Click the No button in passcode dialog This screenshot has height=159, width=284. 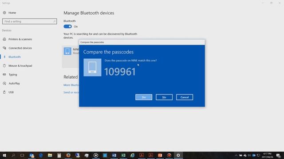click(x=164, y=97)
